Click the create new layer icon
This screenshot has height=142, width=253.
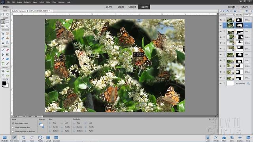tap(221, 11)
